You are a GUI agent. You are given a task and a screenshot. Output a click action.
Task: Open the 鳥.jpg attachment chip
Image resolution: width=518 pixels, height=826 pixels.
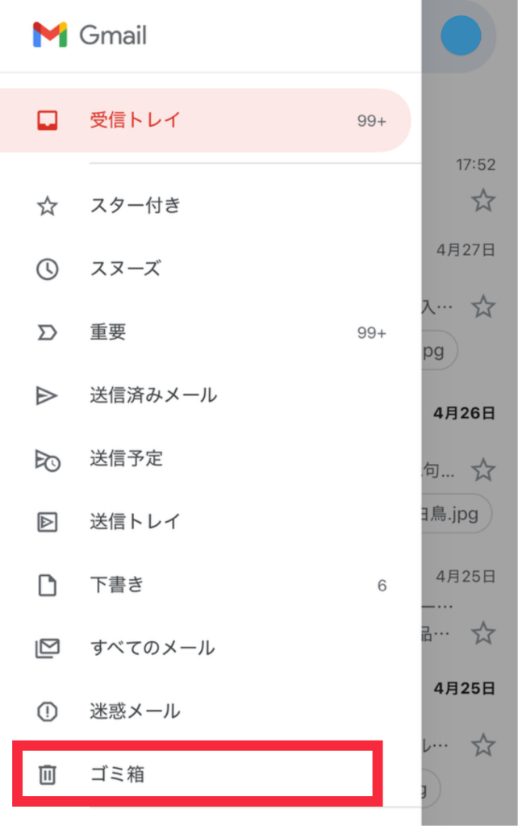(x=457, y=514)
